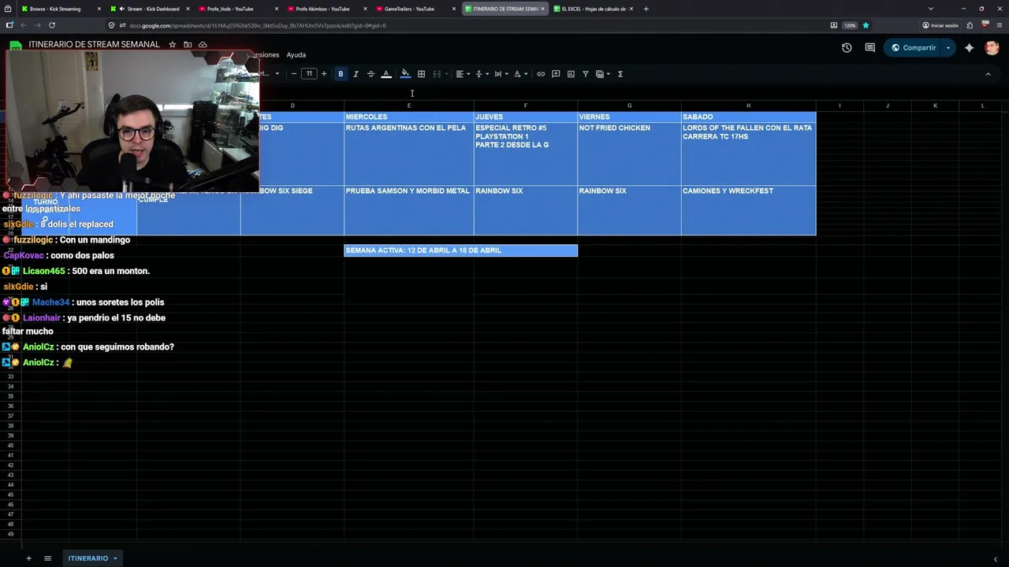Open the comments panel icon
1009x567 pixels.
(x=870, y=47)
